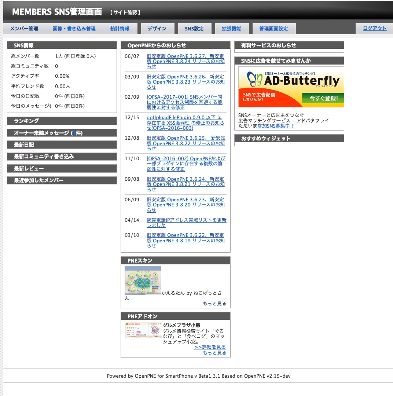Click the グルメプラザ小窓 addon thumbnail

(x=143, y=330)
